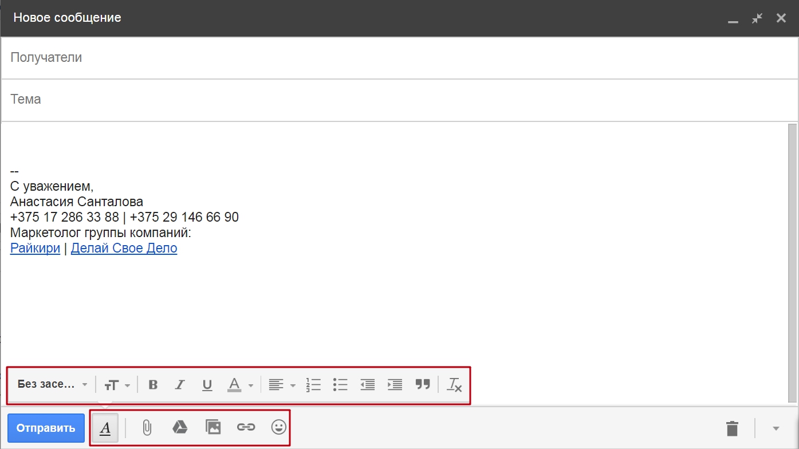The width and height of the screenshot is (799, 449).
Task: Click the attach files paperclip icon
Action: 147,428
